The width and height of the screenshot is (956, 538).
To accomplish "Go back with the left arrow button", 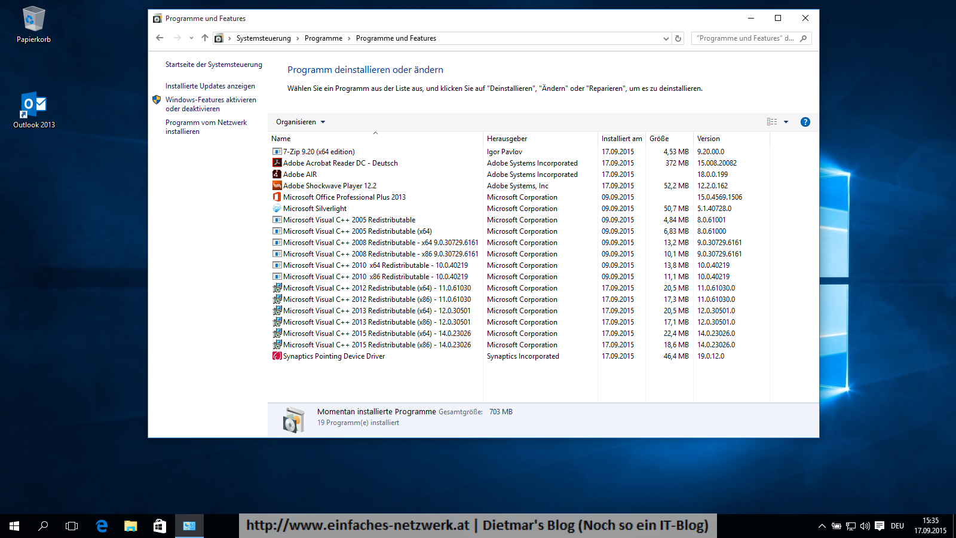I will [160, 38].
